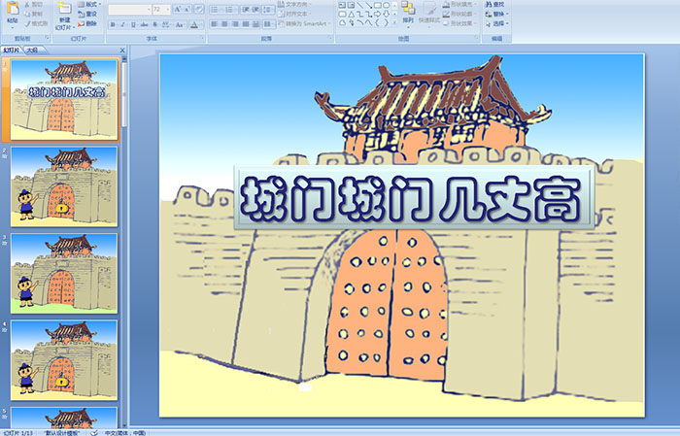This screenshot has width=680, height=436.
Task: Toggle text shadow (S) formatting
Action: click(x=155, y=24)
